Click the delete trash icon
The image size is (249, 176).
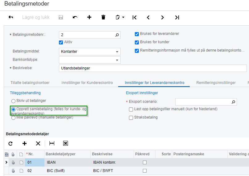pyautogui.click(x=103, y=17)
